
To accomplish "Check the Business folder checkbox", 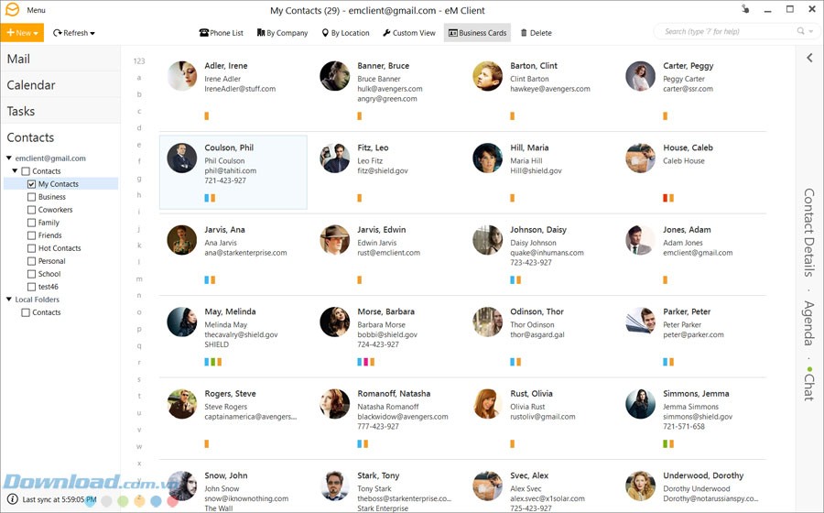I will (x=31, y=197).
